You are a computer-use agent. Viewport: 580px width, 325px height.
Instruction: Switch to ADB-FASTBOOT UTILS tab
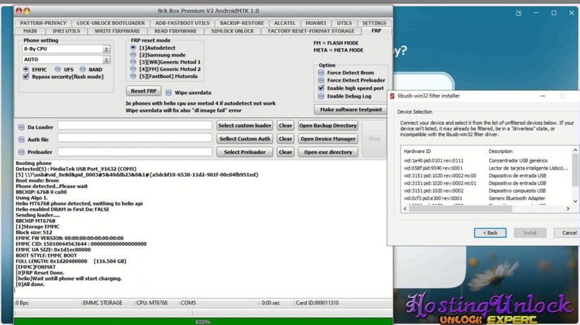click(x=182, y=23)
